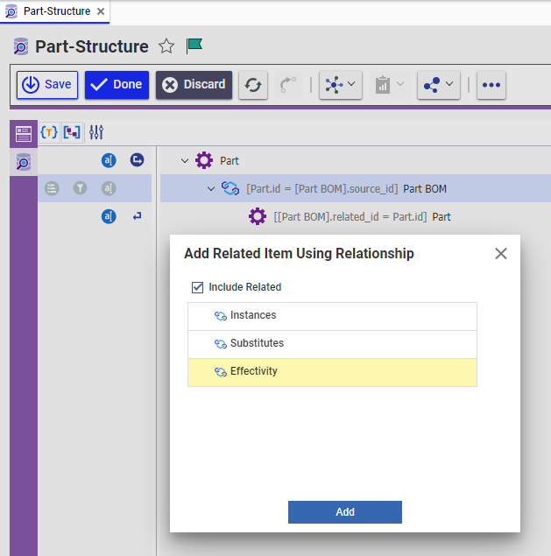This screenshot has width=551, height=556.
Task: Open the clipboard report dropdown
Action: pos(390,85)
